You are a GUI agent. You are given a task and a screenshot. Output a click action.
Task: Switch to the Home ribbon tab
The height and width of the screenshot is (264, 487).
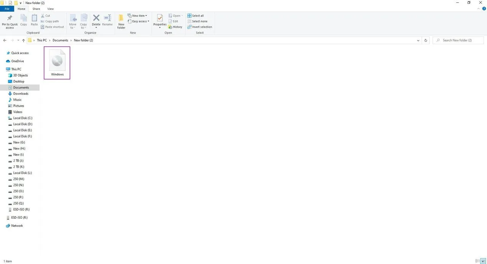(22, 9)
